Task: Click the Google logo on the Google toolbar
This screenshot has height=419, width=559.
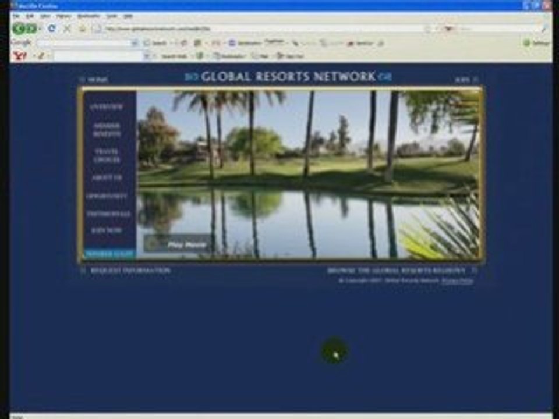Action: pos(22,42)
